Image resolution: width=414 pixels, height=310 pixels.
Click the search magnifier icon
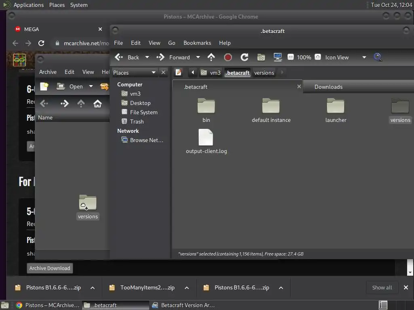click(378, 57)
